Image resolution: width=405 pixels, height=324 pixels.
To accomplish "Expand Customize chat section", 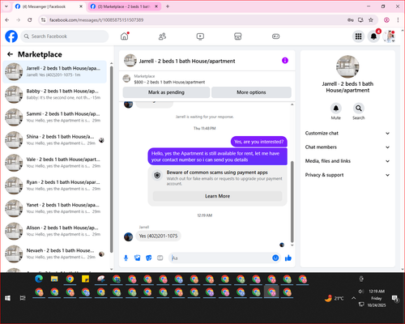I will tap(347, 133).
